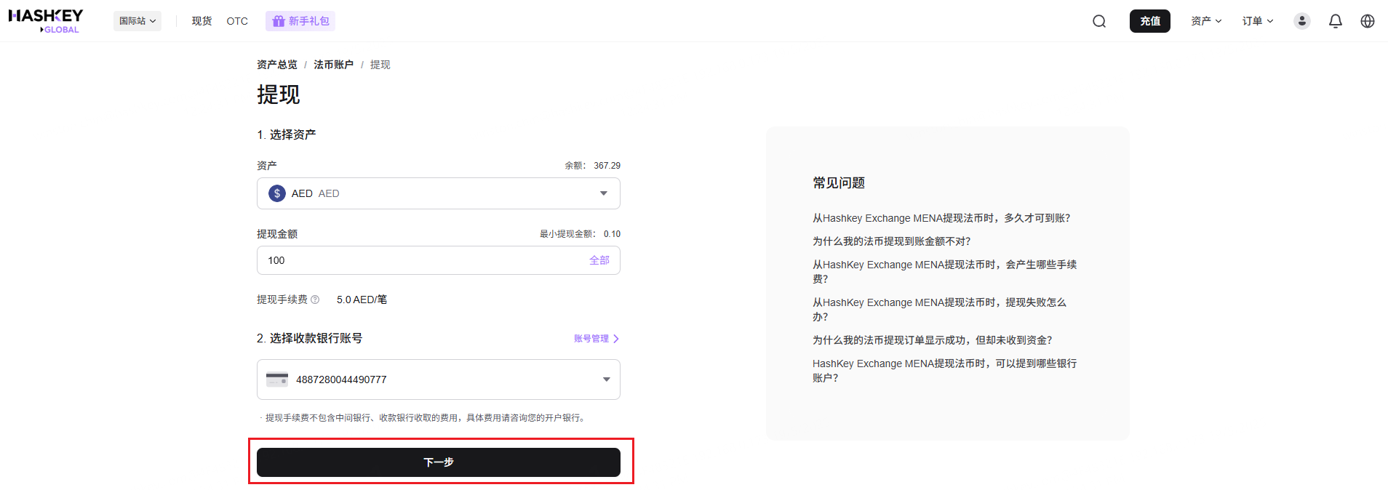This screenshot has width=1388, height=490.
Task: Click 全部 to withdraw full balance
Action: click(599, 260)
